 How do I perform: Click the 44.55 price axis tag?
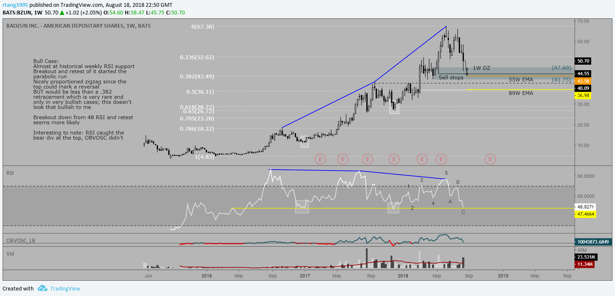click(583, 74)
